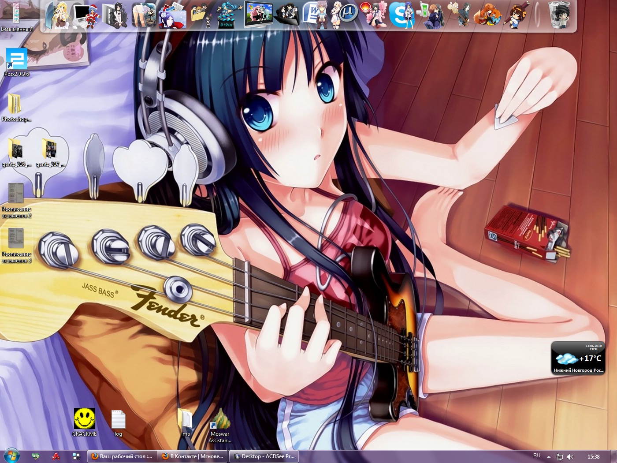Open the Расписание экзаменов 2 file
This screenshot has width=617, height=463.
16,201
